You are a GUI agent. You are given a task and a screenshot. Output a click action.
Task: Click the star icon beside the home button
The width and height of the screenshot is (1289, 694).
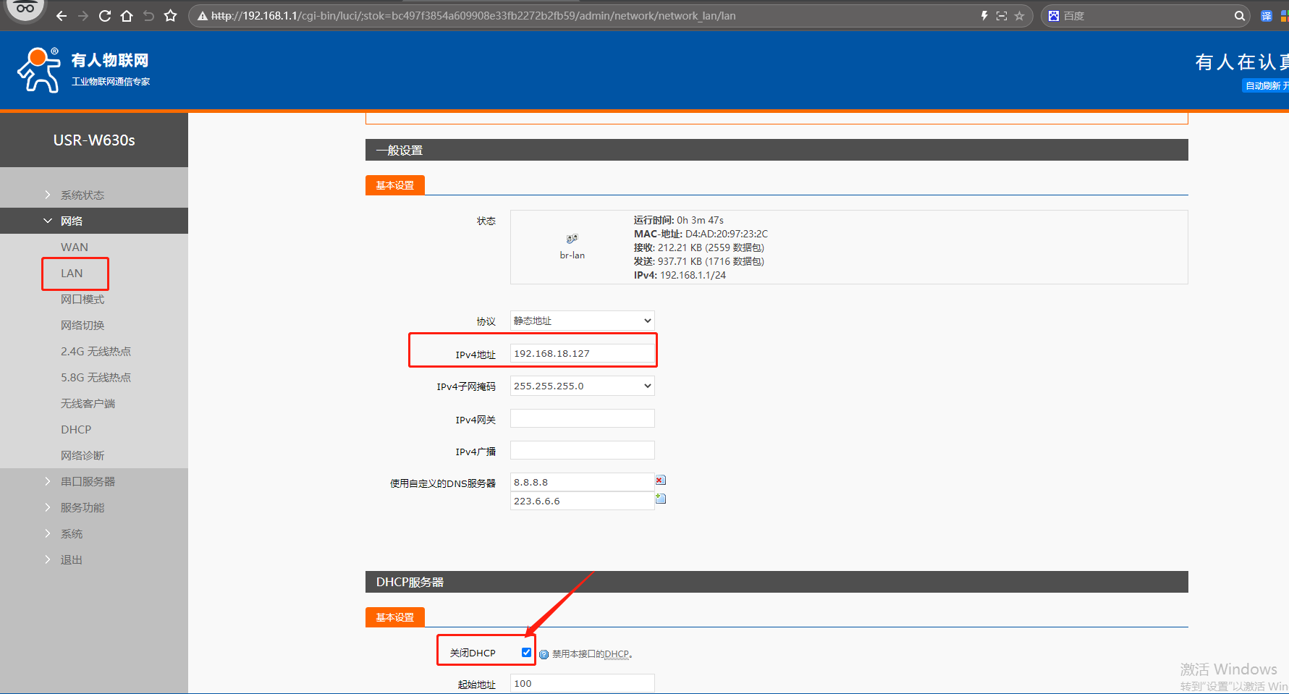click(171, 16)
